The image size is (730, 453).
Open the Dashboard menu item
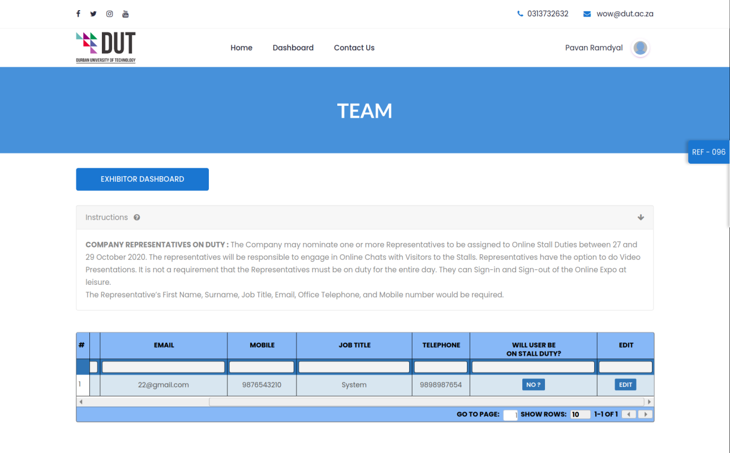293,48
